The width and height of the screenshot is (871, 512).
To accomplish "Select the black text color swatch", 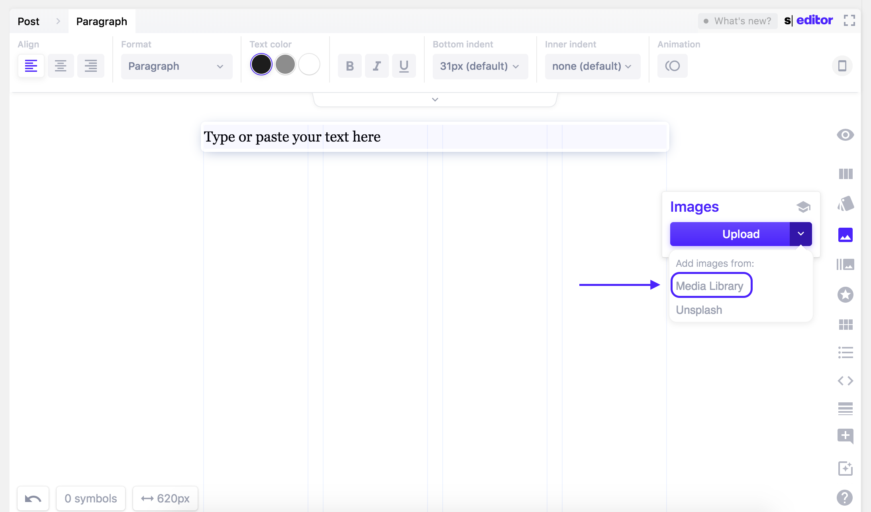I will 261,64.
